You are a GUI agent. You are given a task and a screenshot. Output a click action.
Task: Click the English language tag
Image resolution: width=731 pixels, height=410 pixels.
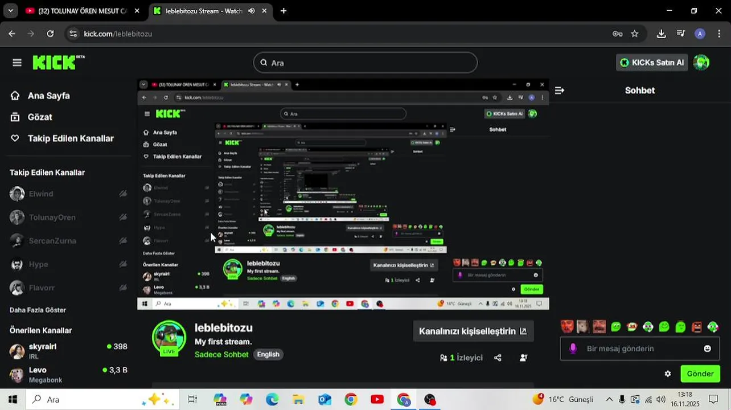click(x=268, y=354)
